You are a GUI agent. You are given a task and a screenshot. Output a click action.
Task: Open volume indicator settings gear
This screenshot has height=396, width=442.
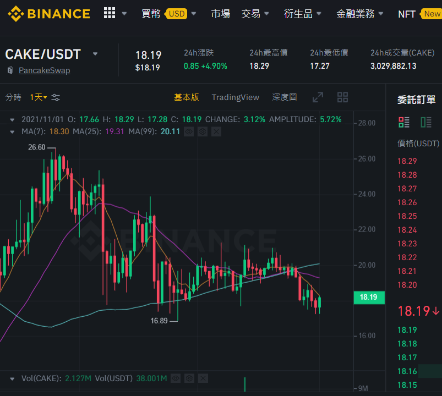(x=189, y=378)
